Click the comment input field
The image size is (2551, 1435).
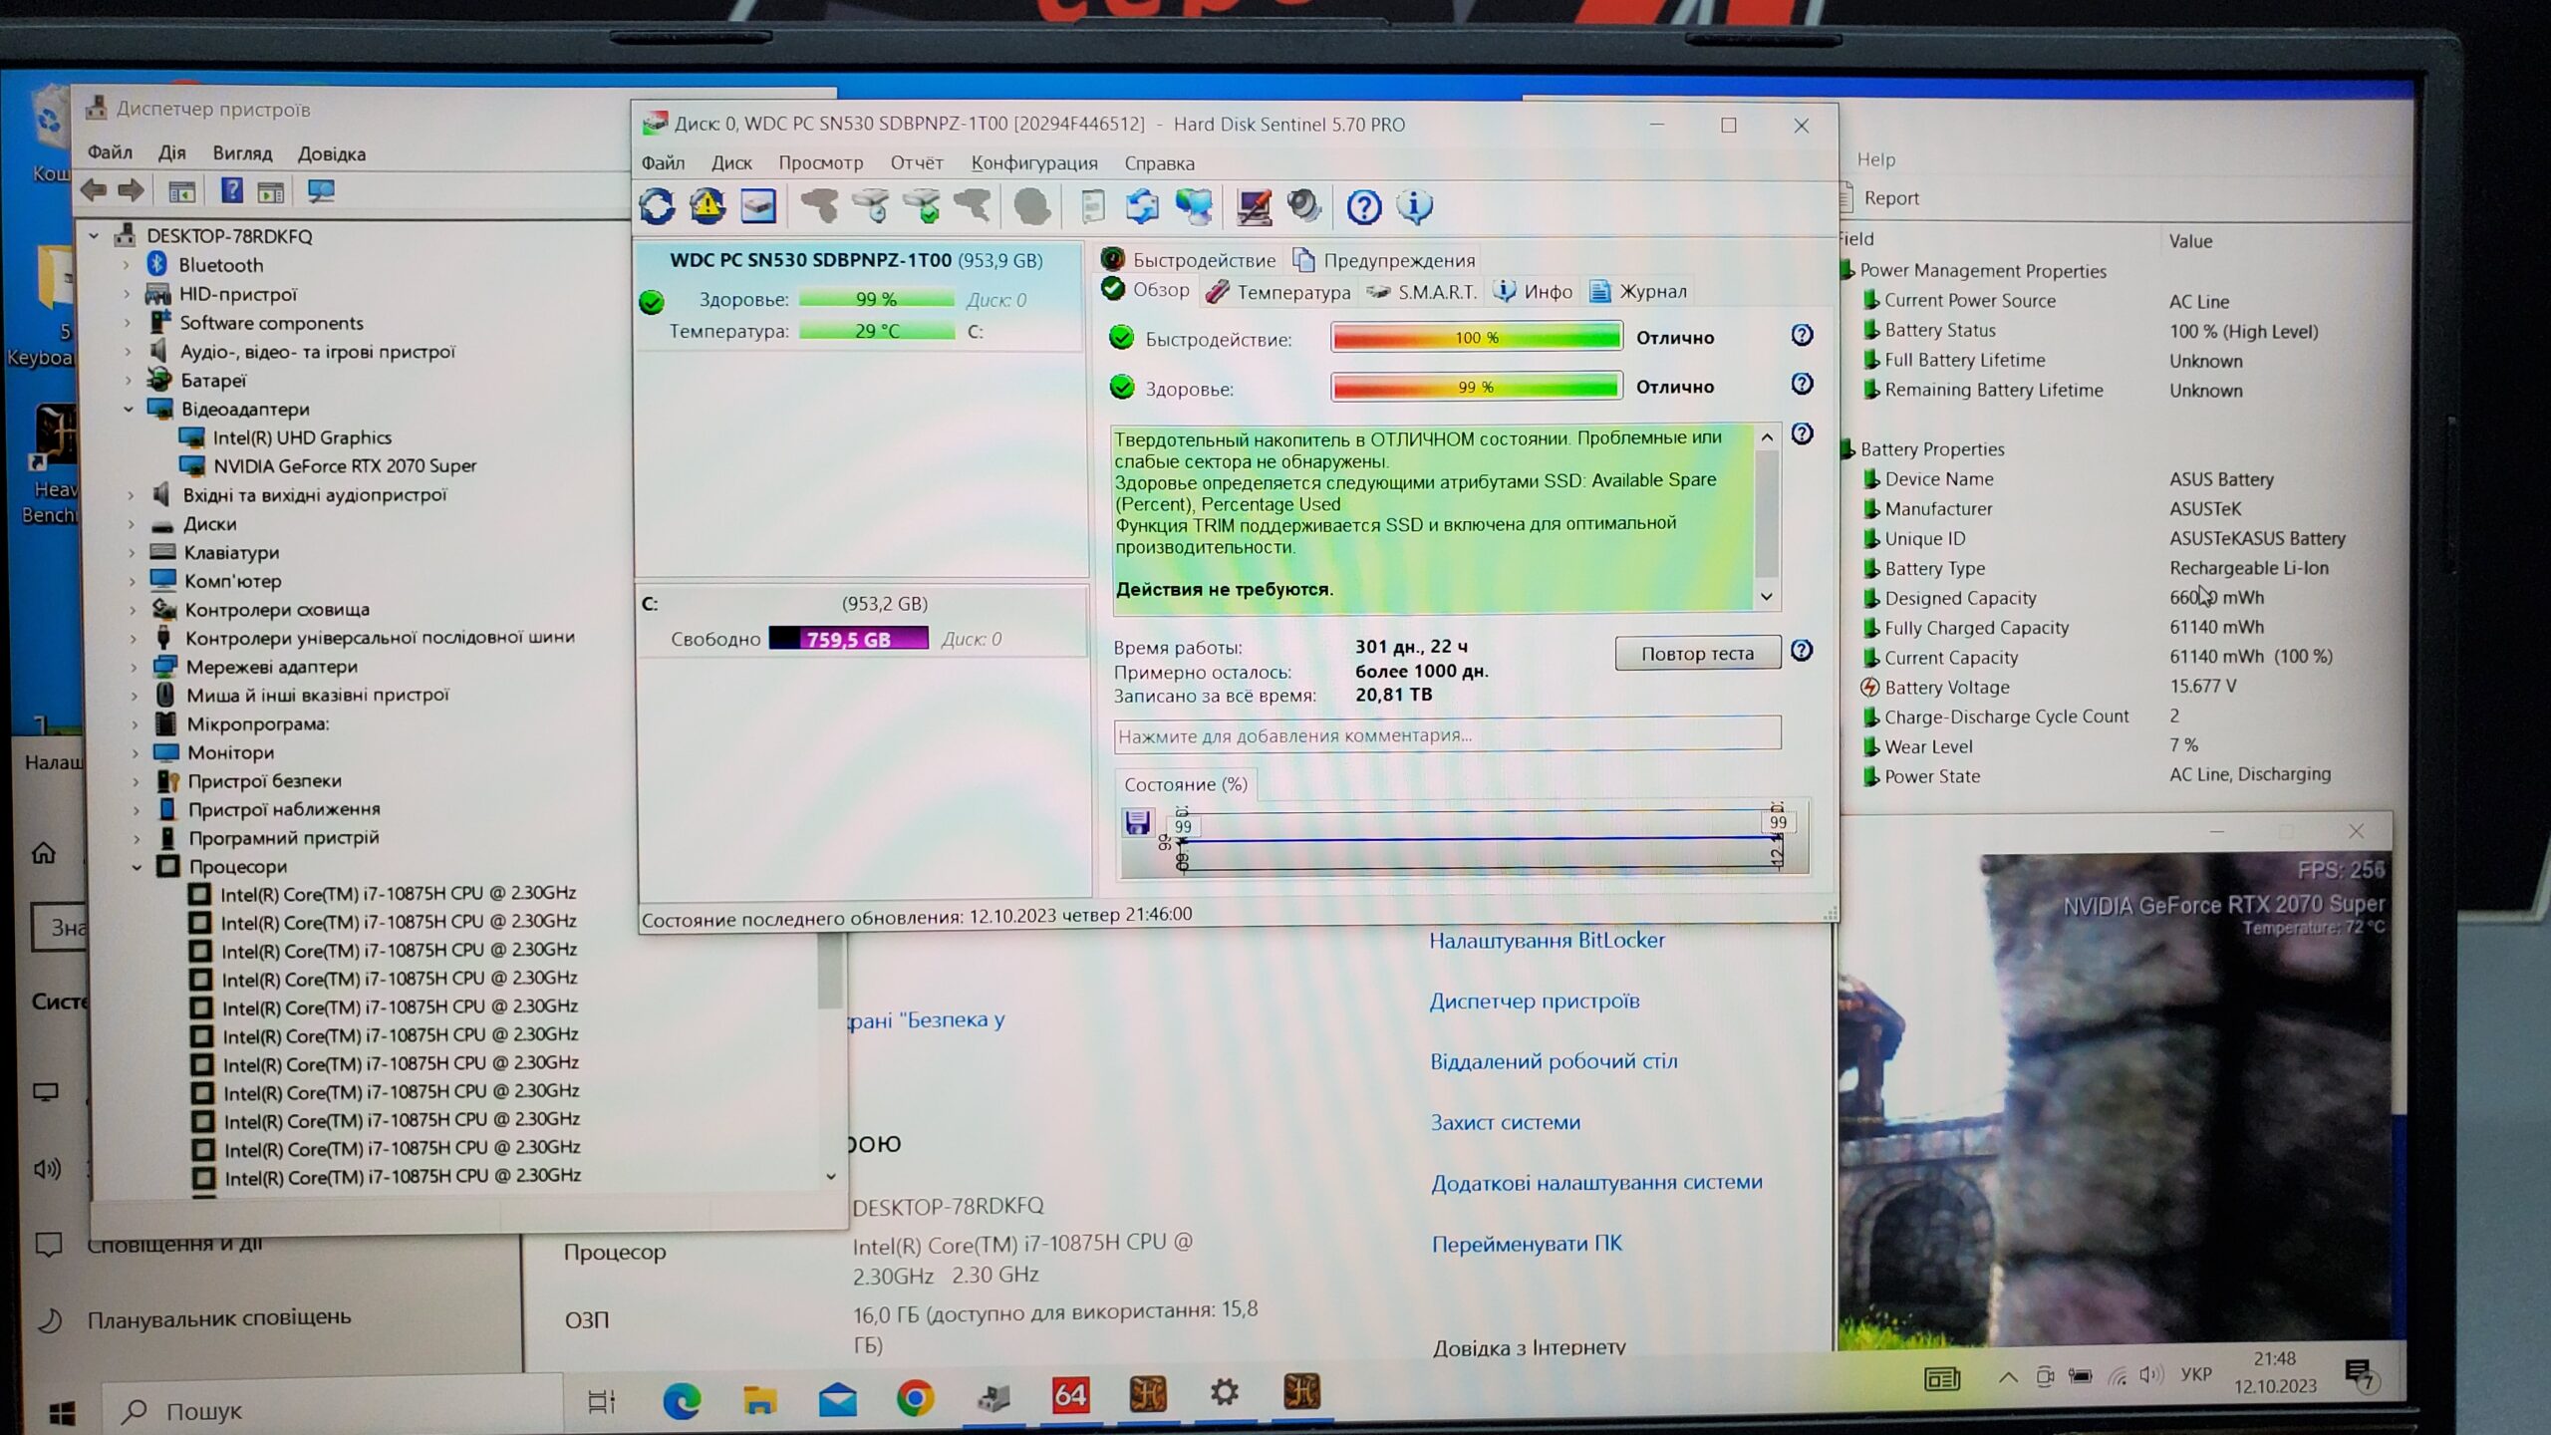click(x=1446, y=735)
